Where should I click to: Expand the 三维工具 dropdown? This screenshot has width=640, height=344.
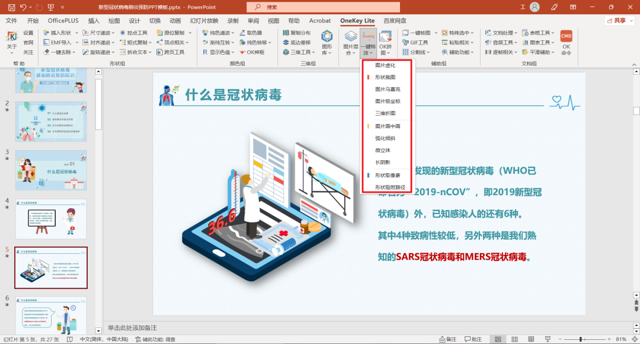click(x=313, y=52)
